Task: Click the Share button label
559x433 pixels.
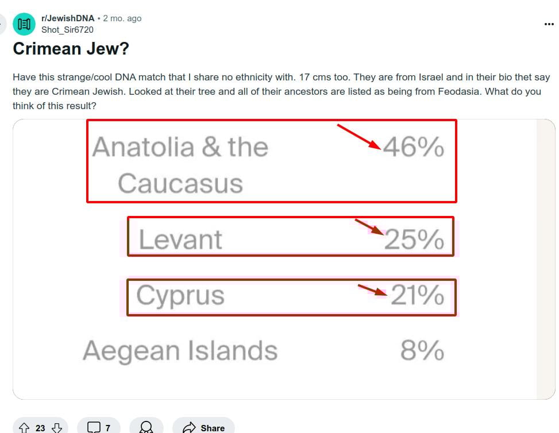Action: coord(213,428)
